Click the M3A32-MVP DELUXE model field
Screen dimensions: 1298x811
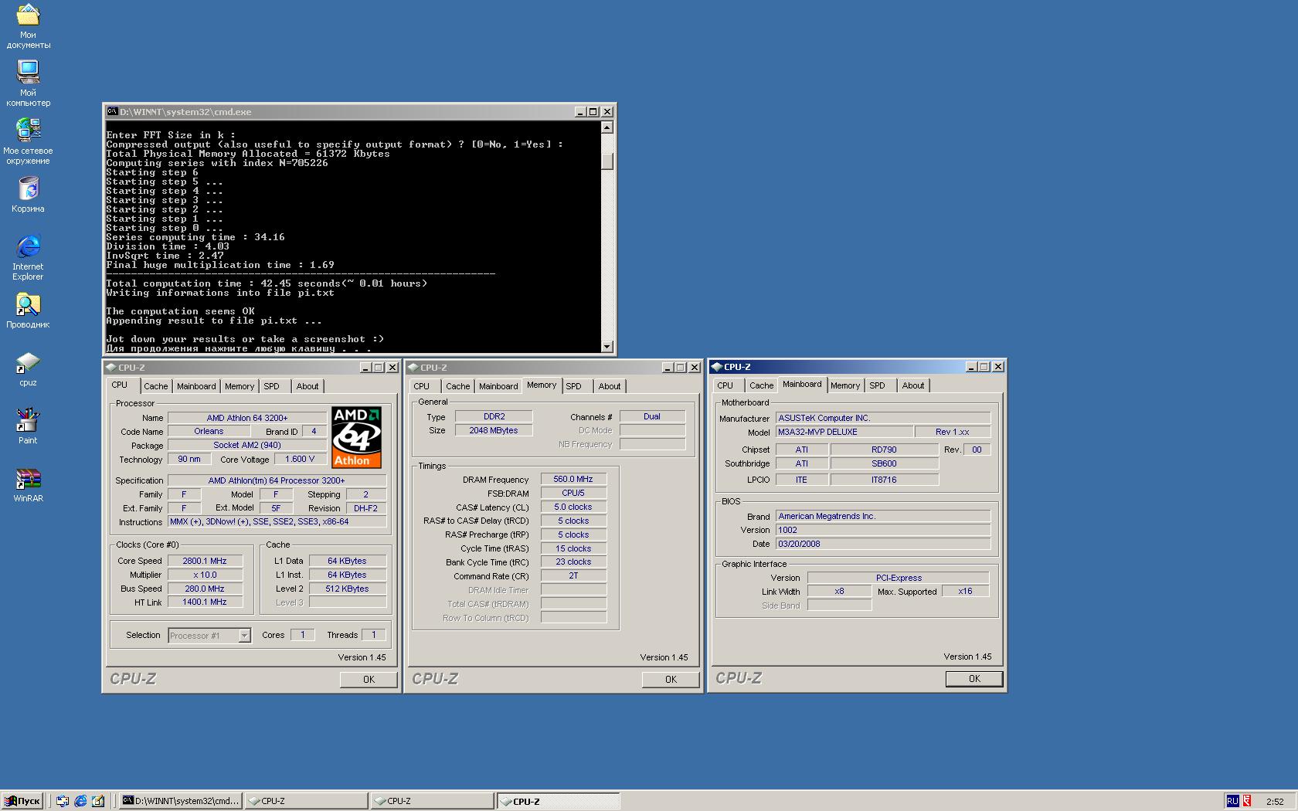(844, 432)
